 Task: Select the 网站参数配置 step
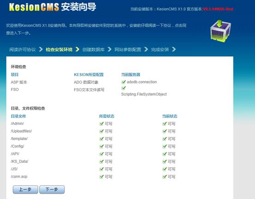[x=128, y=49]
